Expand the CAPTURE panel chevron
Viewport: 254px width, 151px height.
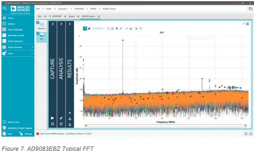tap(53, 24)
